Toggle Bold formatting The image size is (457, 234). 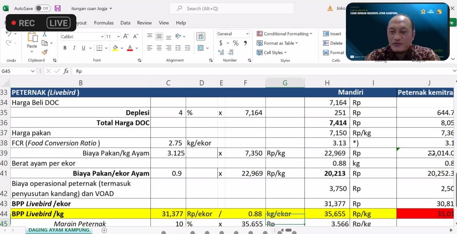(65, 48)
